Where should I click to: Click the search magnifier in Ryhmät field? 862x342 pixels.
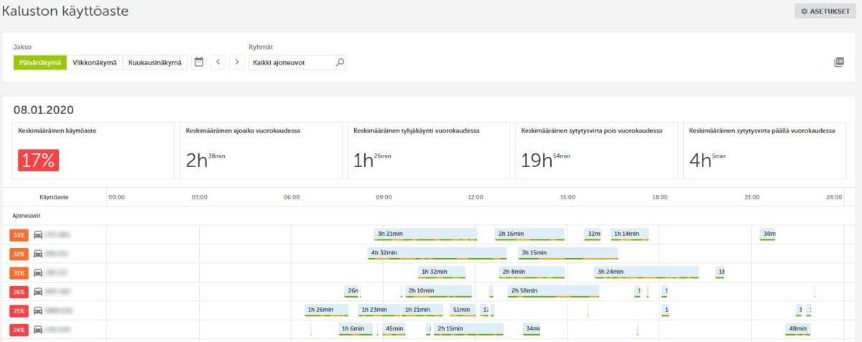(x=340, y=62)
